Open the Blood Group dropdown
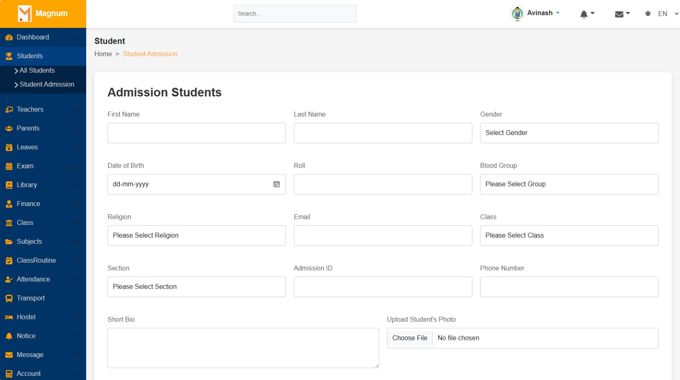The height and width of the screenshot is (380, 680). 569,184
